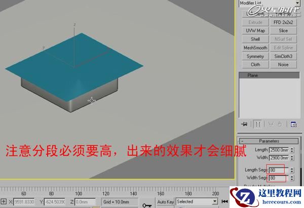Click the Length spinner arrows
Viewport: 304px width, 208px height.
pyautogui.click(x=292, y=150)
